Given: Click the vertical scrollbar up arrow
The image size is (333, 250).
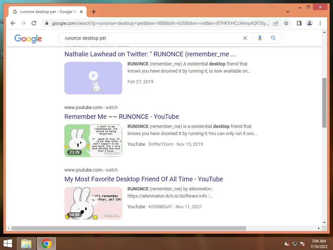Looking at the screenshot, I should tap(324, 32).
